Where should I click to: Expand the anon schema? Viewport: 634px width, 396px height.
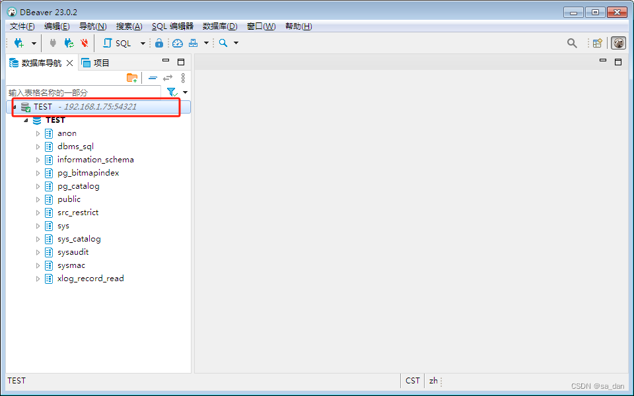coord(38,133)
